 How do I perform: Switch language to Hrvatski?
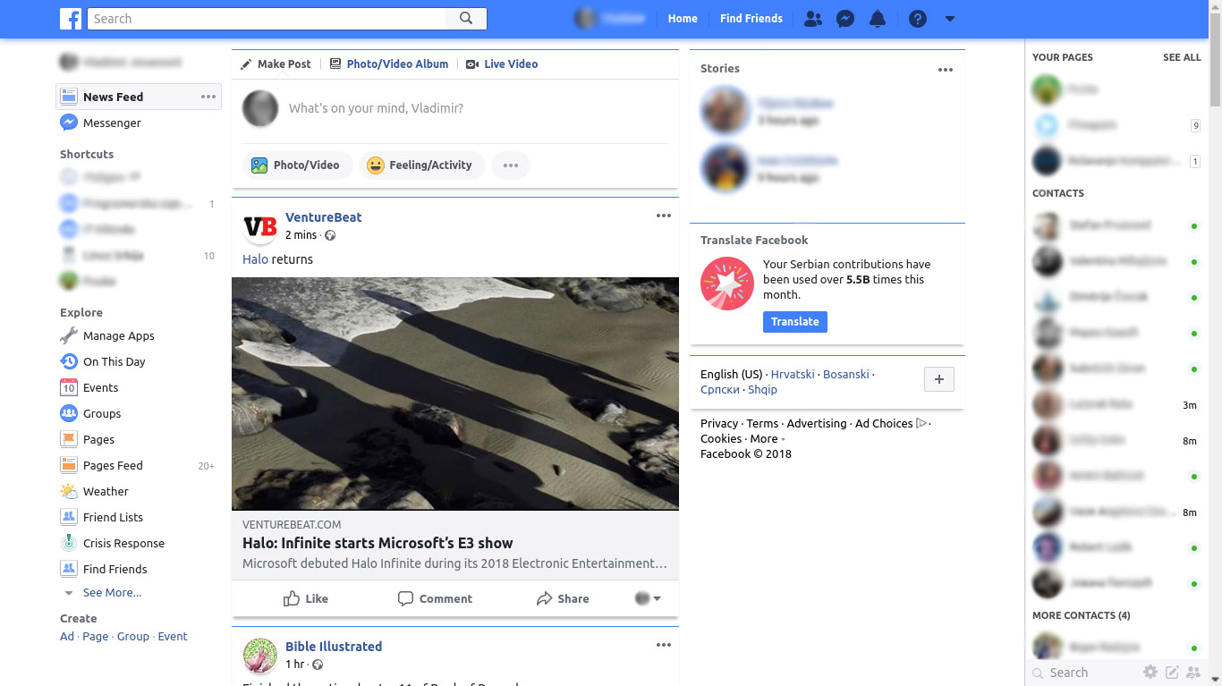coord(793,375)
